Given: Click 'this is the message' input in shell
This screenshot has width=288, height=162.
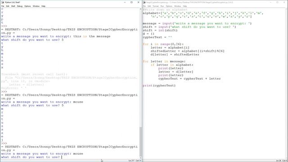Looking at the screenshot, I should point(92,36).
